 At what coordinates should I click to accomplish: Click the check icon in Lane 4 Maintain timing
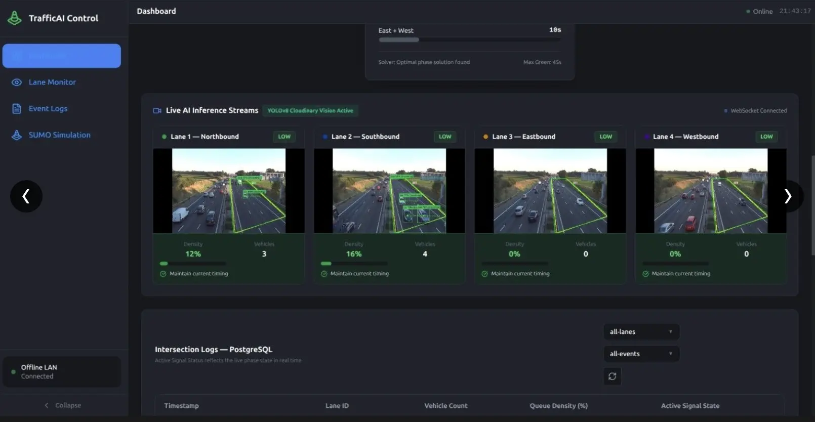click(645, 274)
